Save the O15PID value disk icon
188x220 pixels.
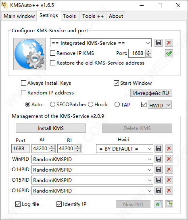159,180
